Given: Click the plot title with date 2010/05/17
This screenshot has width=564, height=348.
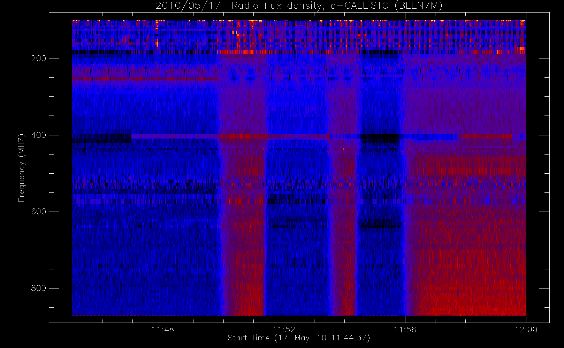Looking at the screenshot, I should pyautogui.click(x=299, y=6).
